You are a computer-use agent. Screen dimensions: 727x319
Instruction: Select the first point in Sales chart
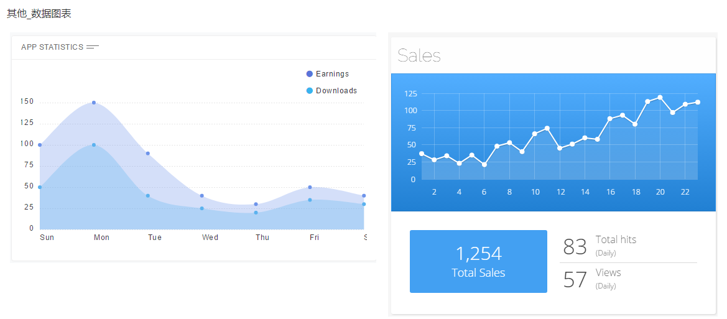pos(422,154)
